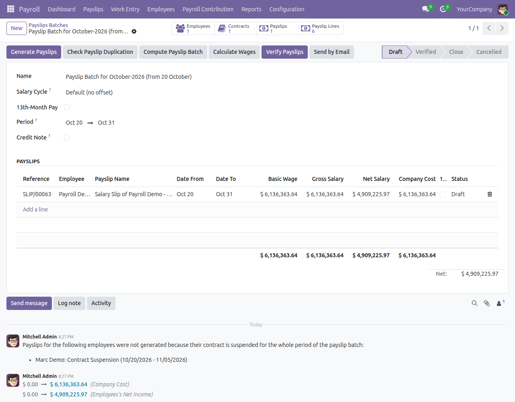515x402 pixels.
Task: Open the Work Entry menu
Action: click(125, 9)
